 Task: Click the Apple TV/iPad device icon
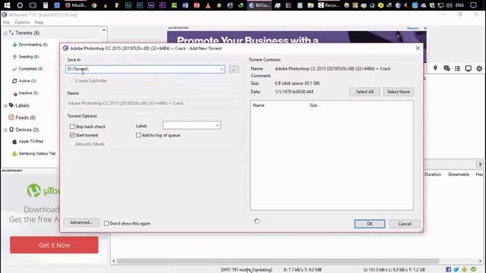coord(14,142)
